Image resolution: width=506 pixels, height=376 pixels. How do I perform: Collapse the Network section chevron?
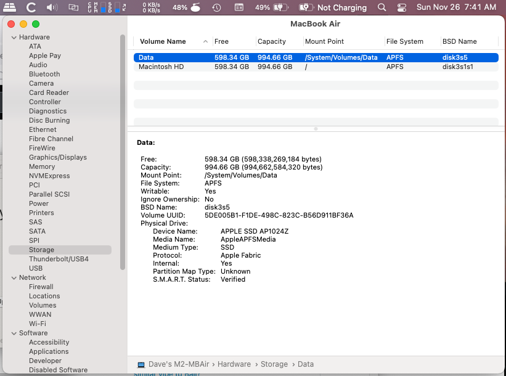point(14,278)
